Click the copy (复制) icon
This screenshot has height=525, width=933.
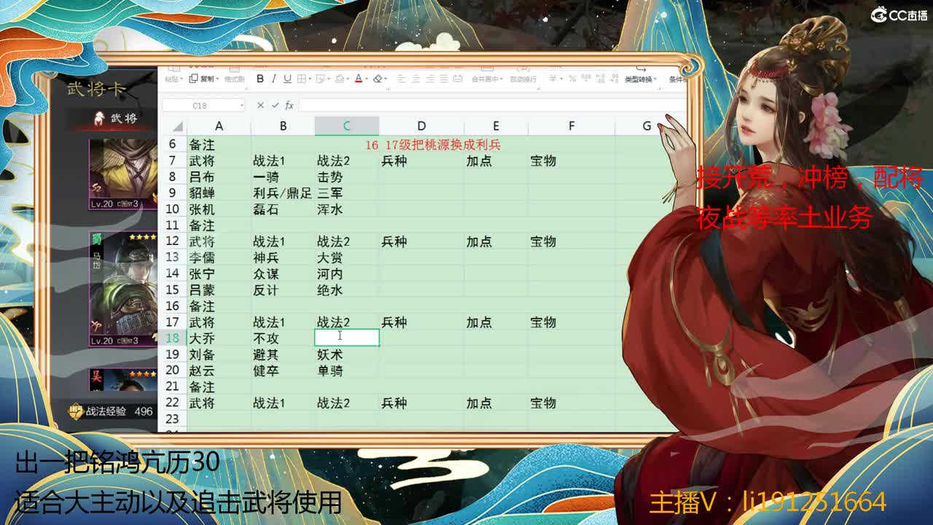[x=194, y=79]
